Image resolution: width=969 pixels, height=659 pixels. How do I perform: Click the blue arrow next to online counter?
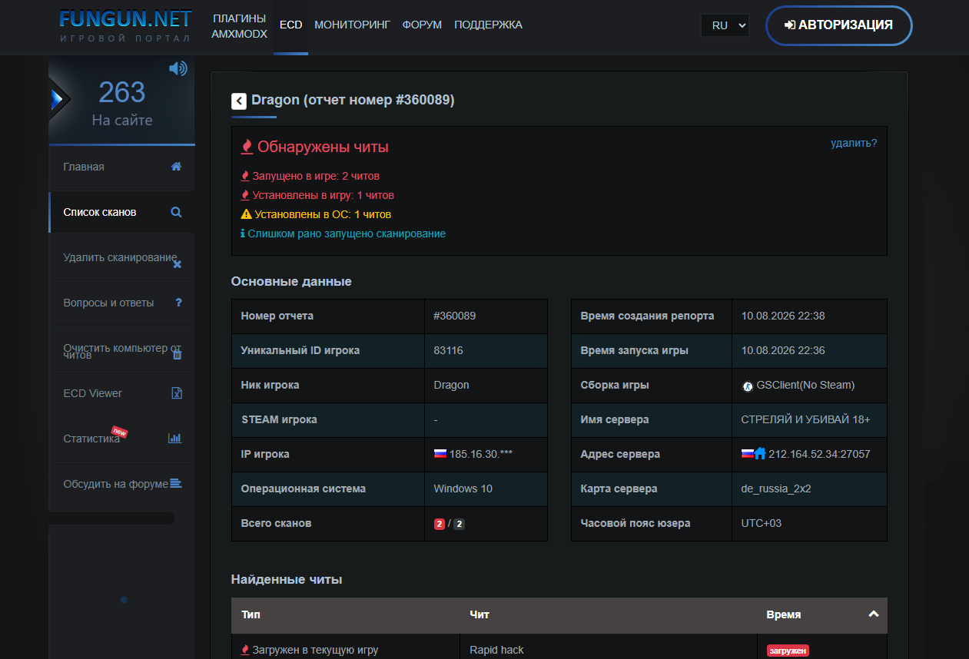[57, 98]
